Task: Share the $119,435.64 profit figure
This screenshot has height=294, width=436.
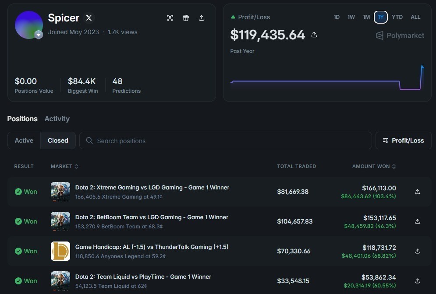Action: [x=314, y=35]
